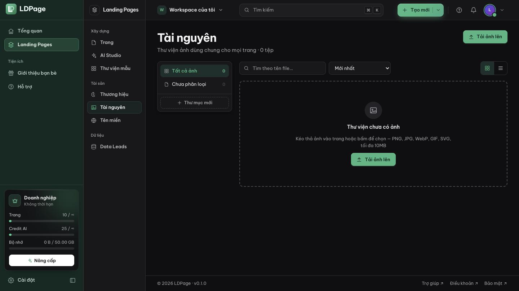The image size is (519, 291).
Task: Click the crown icon on Doanh nghiệp plan
Action: coord(15,200)
